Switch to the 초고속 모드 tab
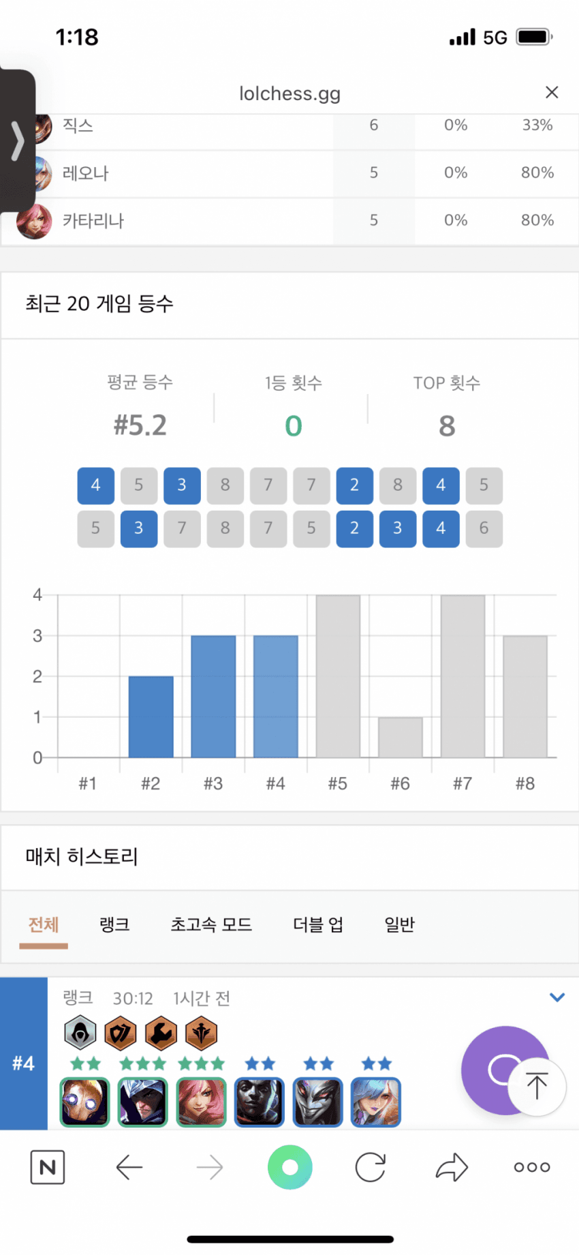Image resolution: width=579 pixels, height=1255 pixels. [211, 924]
